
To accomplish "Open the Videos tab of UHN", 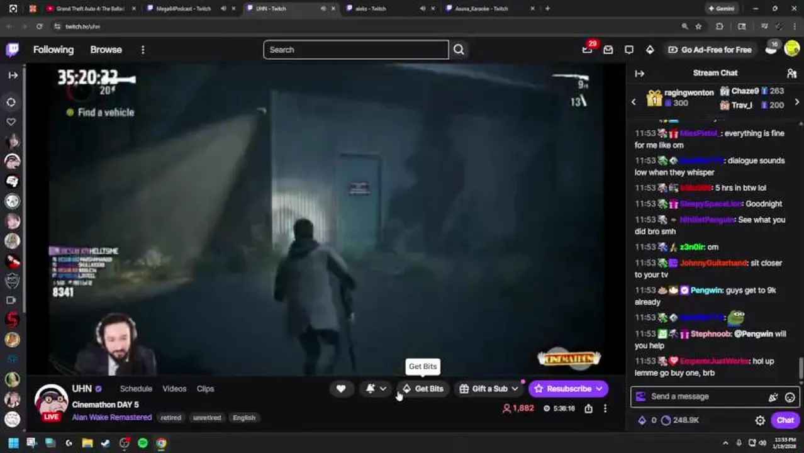I will (174, 389).
